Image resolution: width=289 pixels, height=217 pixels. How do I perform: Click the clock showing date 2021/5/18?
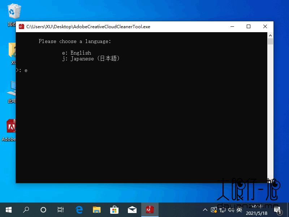[256, 210]
